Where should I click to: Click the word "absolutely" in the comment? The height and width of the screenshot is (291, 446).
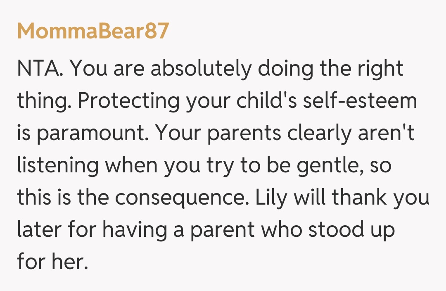[200, 69]
